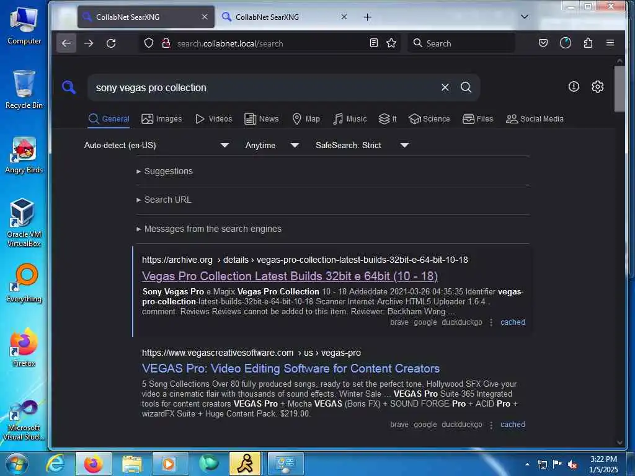
Task: Open media player from the taskbar
Action: [170, 464]
